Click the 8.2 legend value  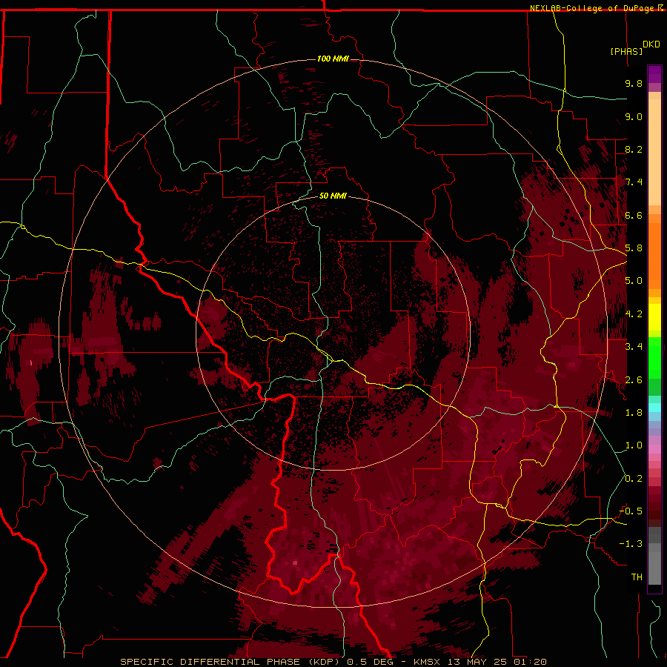[634, 149]
